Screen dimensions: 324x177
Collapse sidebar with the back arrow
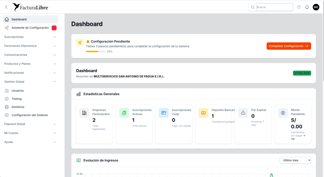[6, 7]
